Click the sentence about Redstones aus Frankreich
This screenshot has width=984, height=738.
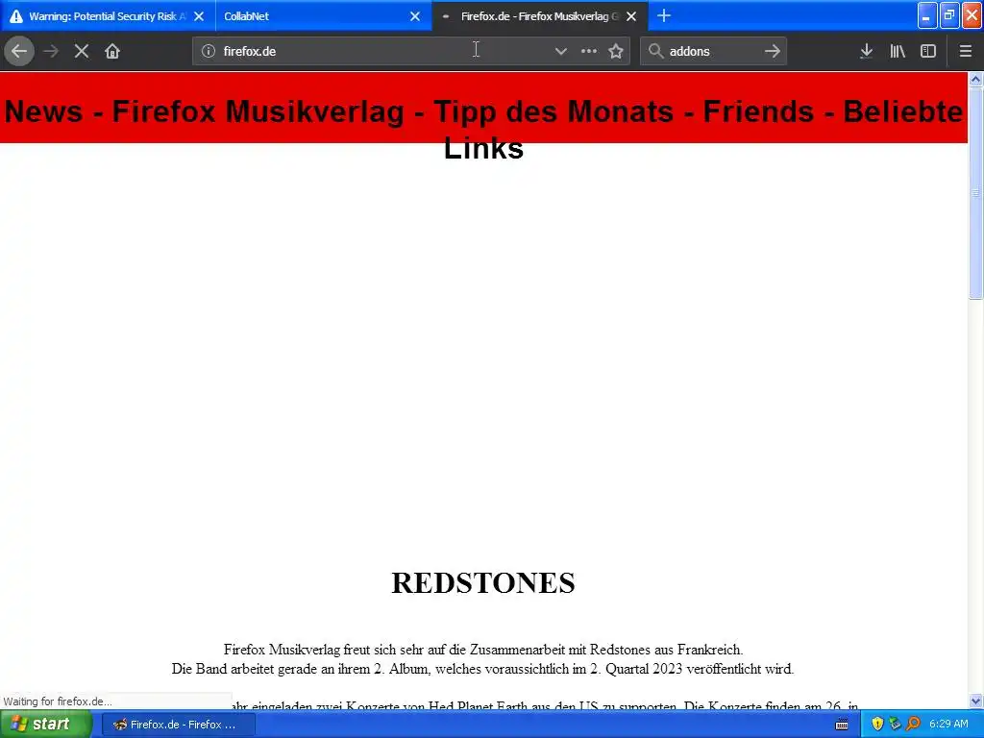click(x=483, y=650)
